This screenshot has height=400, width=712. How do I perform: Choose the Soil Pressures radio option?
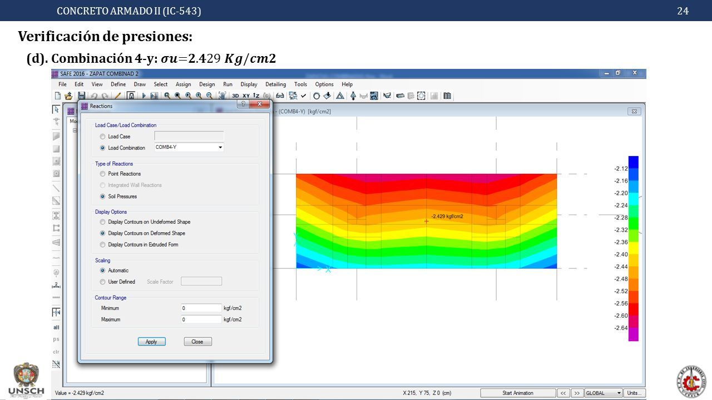[x=102, y=196]
